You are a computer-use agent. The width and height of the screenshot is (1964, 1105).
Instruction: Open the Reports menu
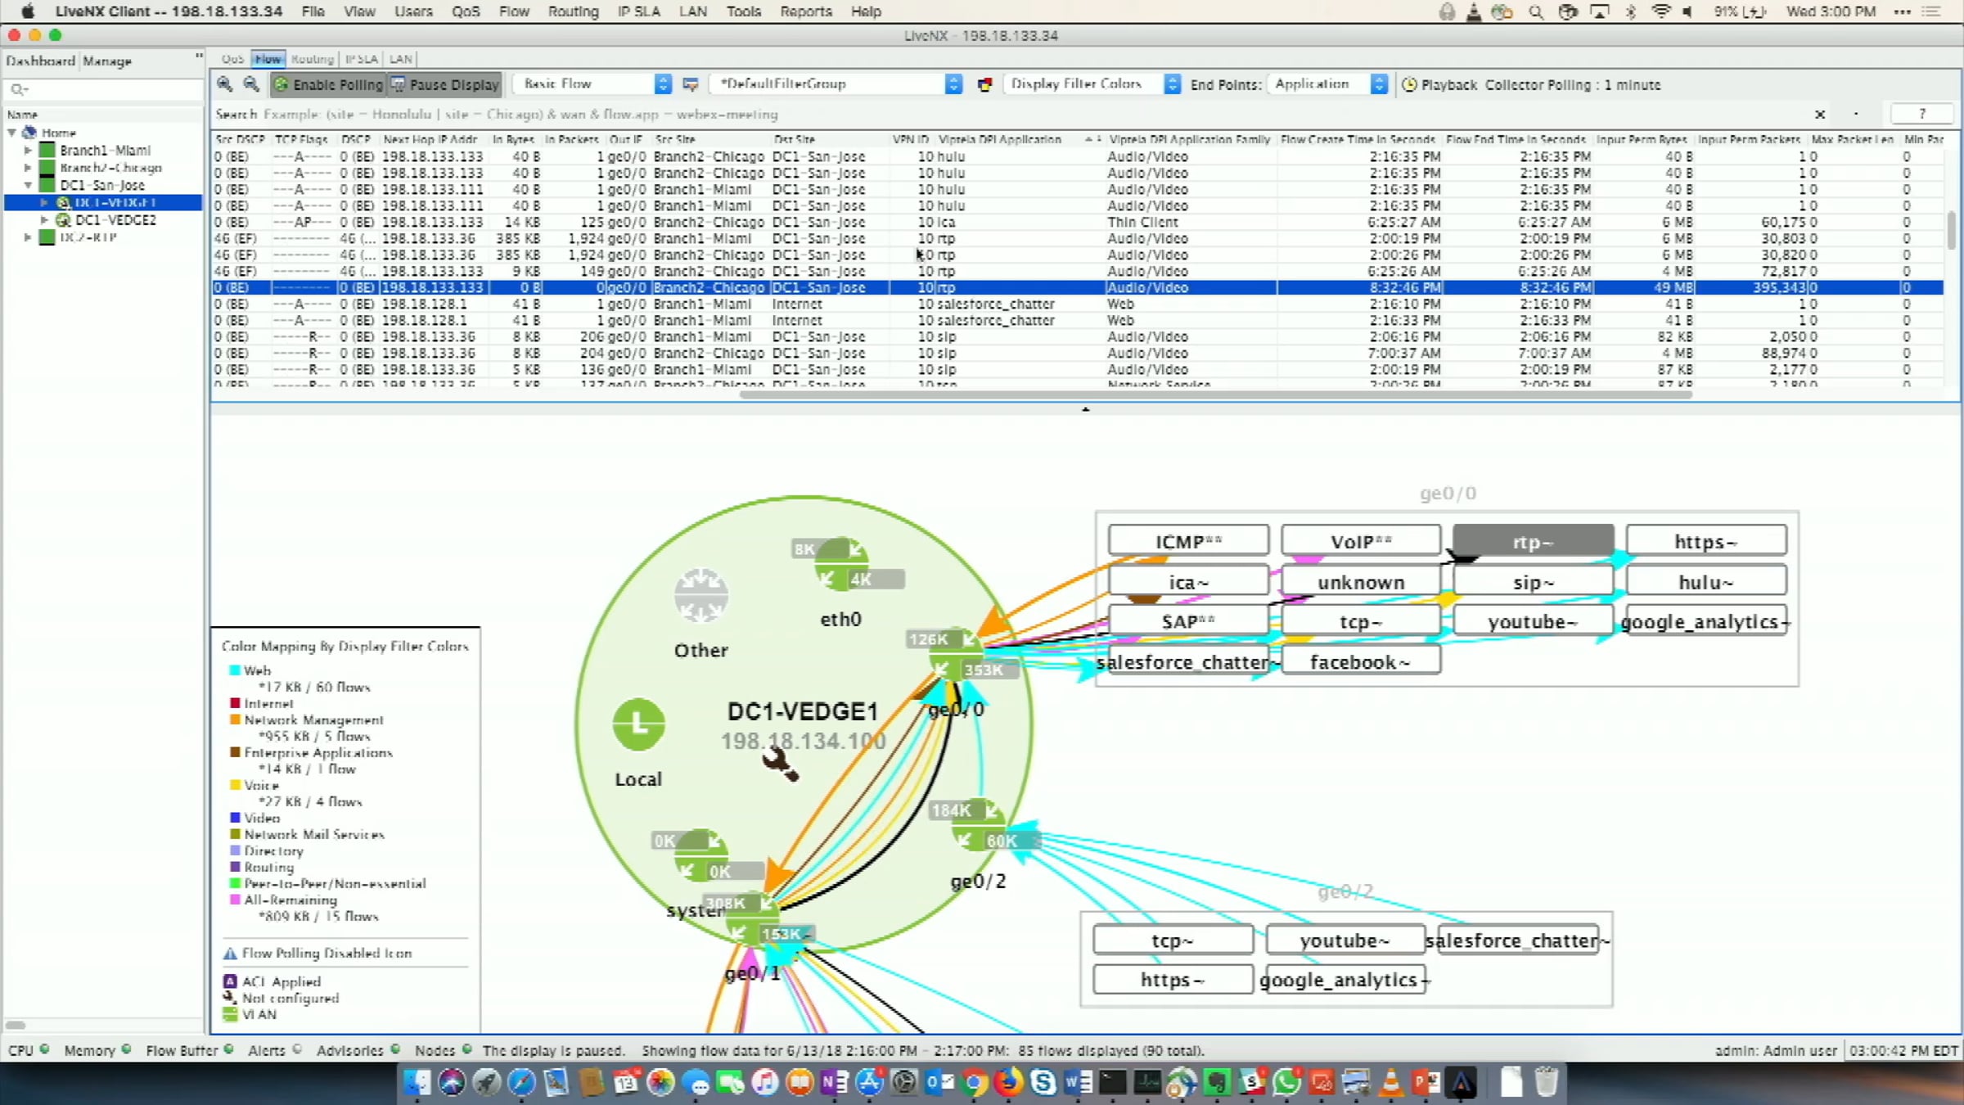(x=805, y=11)
